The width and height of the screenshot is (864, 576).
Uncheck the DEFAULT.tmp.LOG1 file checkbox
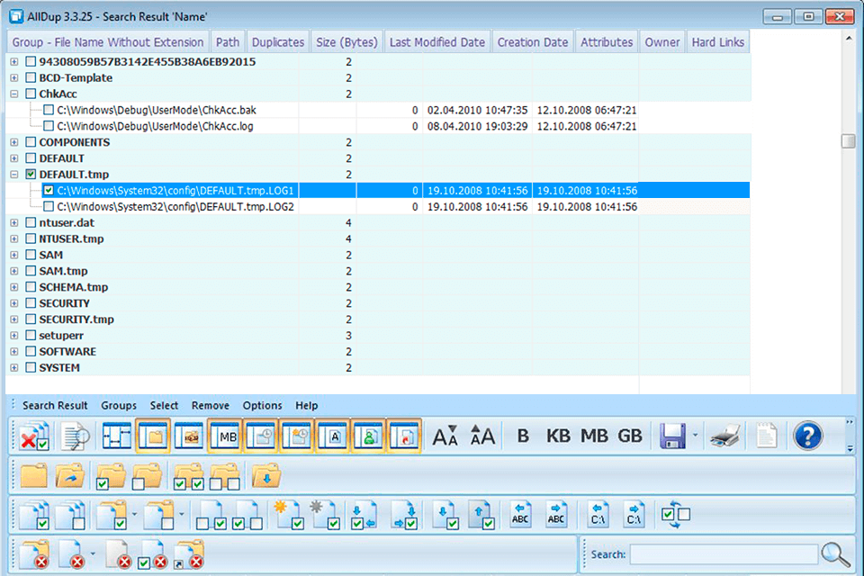coord(48,190)
